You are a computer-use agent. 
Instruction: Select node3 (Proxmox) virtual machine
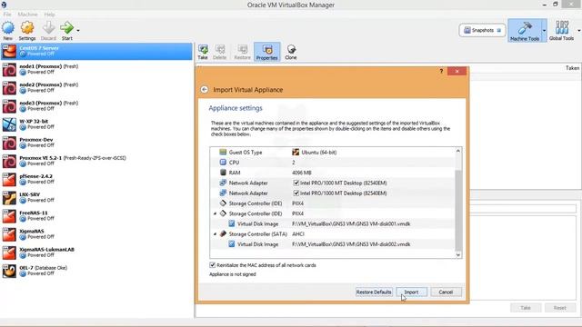[x=96, y=106]
